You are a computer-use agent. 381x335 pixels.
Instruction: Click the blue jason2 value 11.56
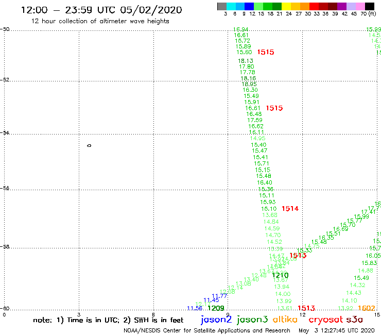pyautogui.click(x=195, y=308)
